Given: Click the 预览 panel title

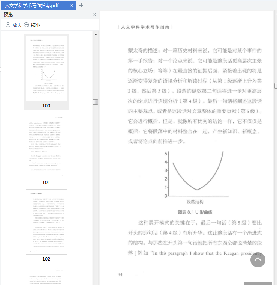Looking at the screenshot, I should click(8, 15).
